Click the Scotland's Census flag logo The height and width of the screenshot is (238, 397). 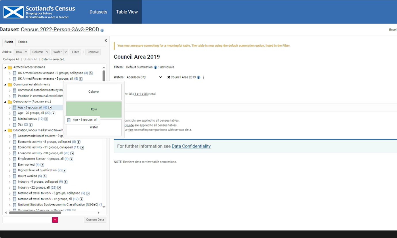point(14,12)
